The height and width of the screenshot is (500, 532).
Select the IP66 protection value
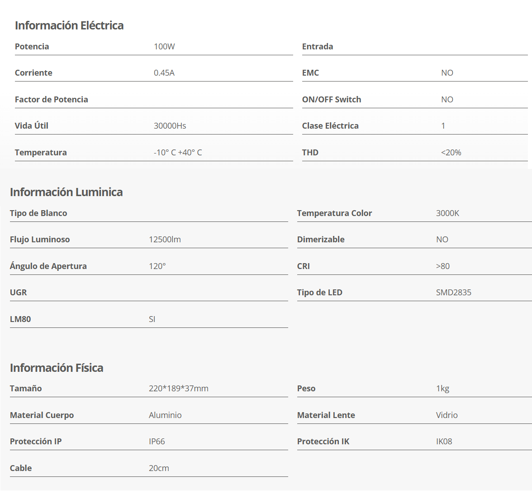tap(157, 442)
